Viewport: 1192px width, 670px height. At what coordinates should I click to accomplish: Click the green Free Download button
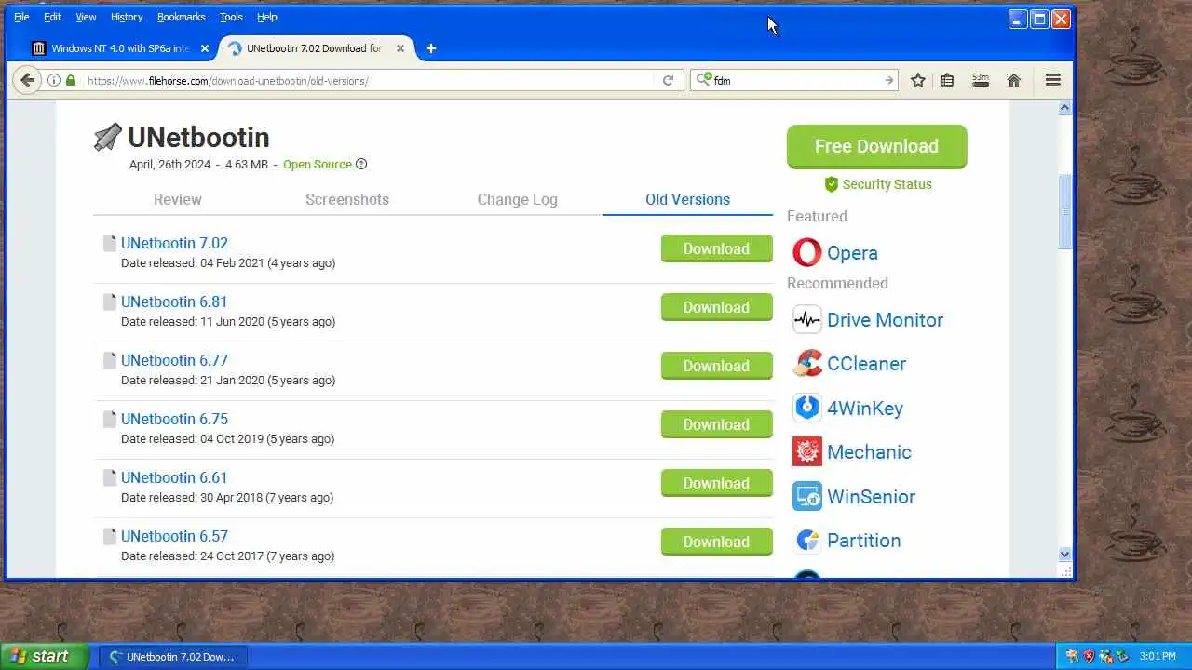point(877,146)
